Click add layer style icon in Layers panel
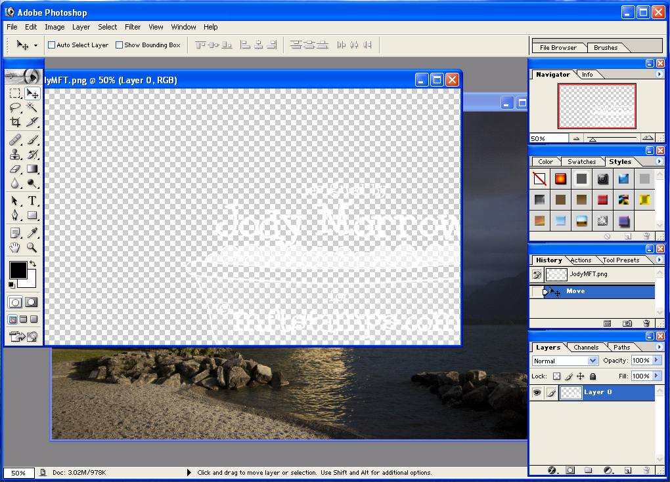 coord(552,470)
